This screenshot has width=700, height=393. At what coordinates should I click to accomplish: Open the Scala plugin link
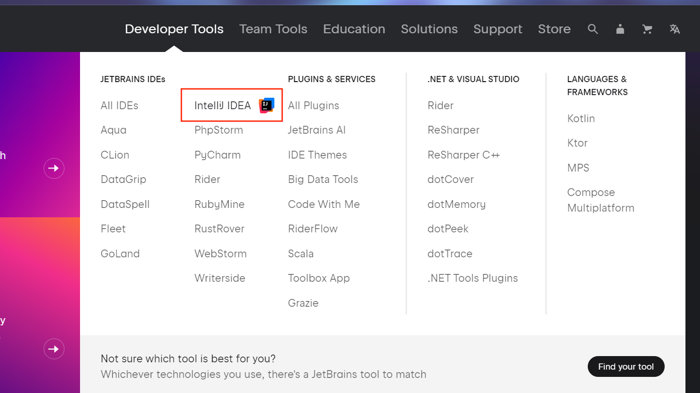pyautogui.click(x=301, y=254)
